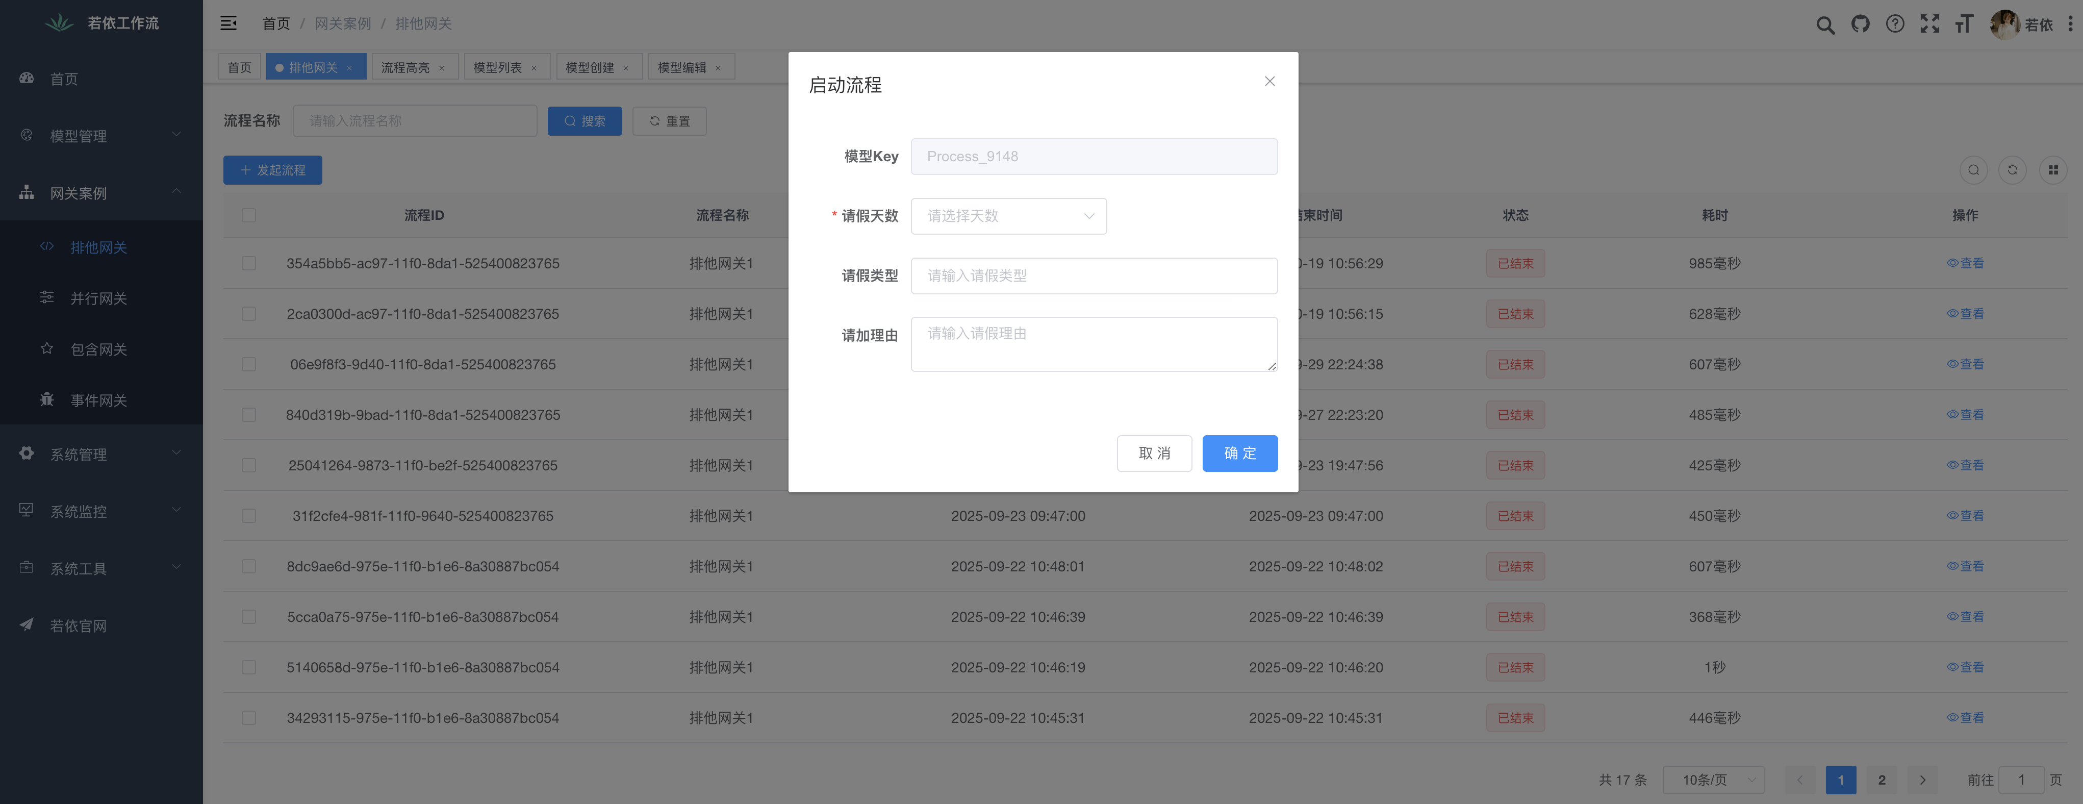This screenshot has height=804, width=2083.
Task: Click 确定 to confirm the dialog
Action: pyautogui.click(x=1239, y=453)
